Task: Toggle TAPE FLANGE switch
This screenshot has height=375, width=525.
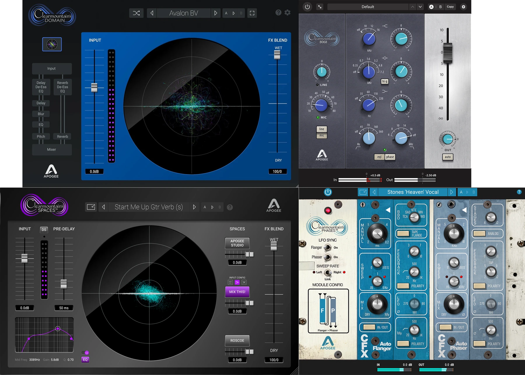Action: pyautogui.click(x=403, y=234)
